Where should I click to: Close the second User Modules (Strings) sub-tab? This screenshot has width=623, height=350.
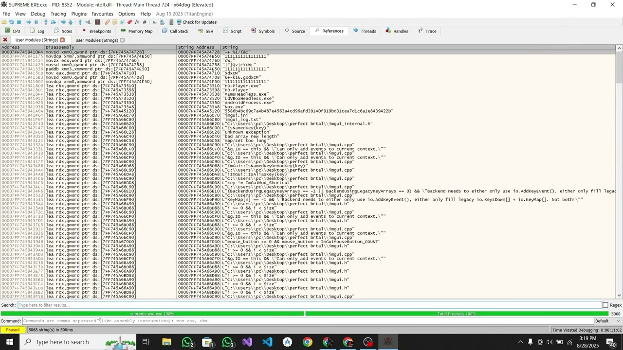click(122, 40)
